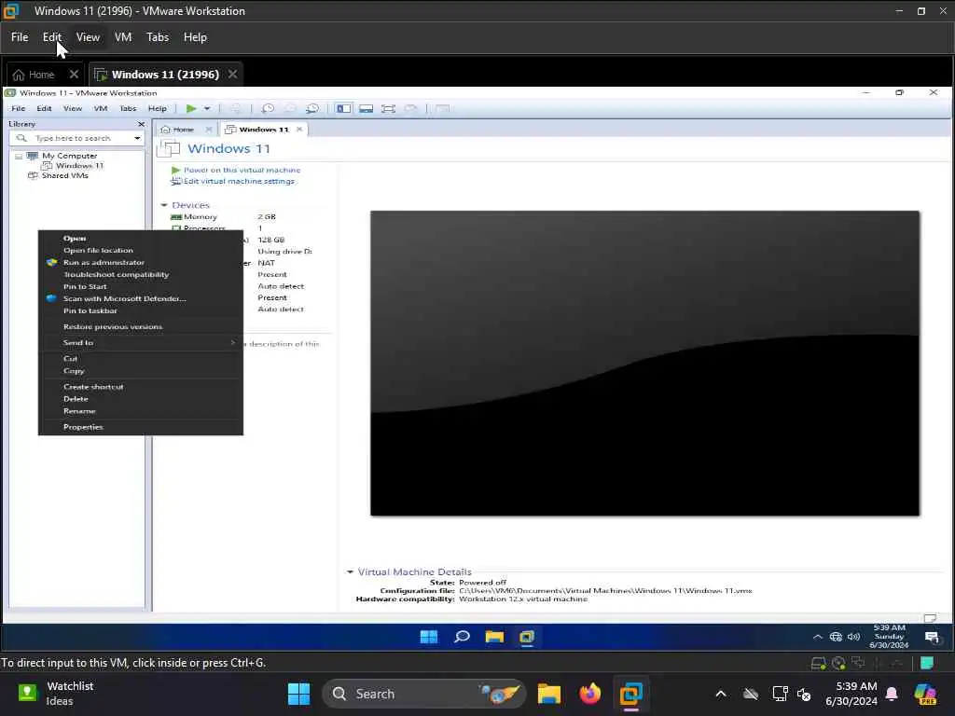955x716 pixels.
Task: Select Troubleshoot compatibility in context menu
Action: click(x=141, y=275)
